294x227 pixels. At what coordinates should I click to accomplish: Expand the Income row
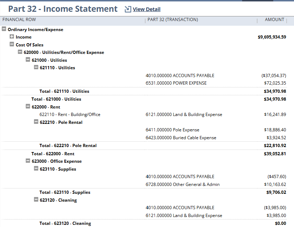12,36
